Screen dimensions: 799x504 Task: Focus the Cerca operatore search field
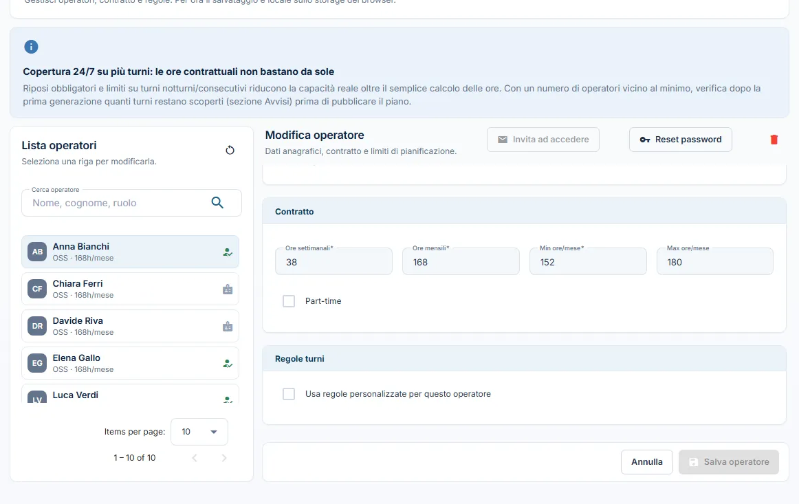[131, 203]
